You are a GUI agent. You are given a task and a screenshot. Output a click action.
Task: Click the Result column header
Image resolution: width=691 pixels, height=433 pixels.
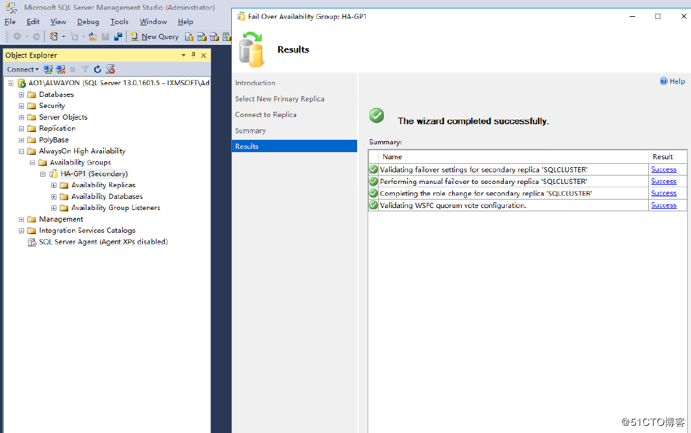click(x=667, y=157)
